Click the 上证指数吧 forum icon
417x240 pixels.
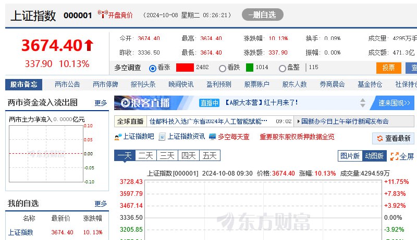point(118,137)
